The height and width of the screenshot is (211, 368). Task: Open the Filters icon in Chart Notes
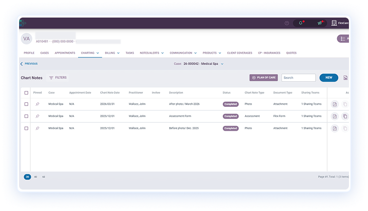[x=51, y=77]
